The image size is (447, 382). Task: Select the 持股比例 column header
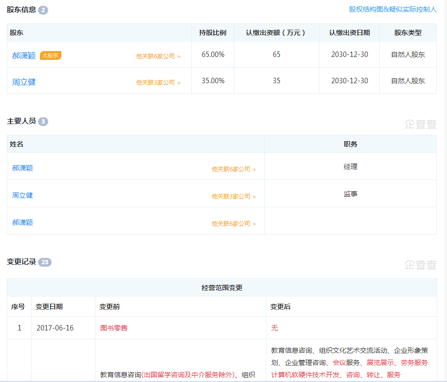213,33
